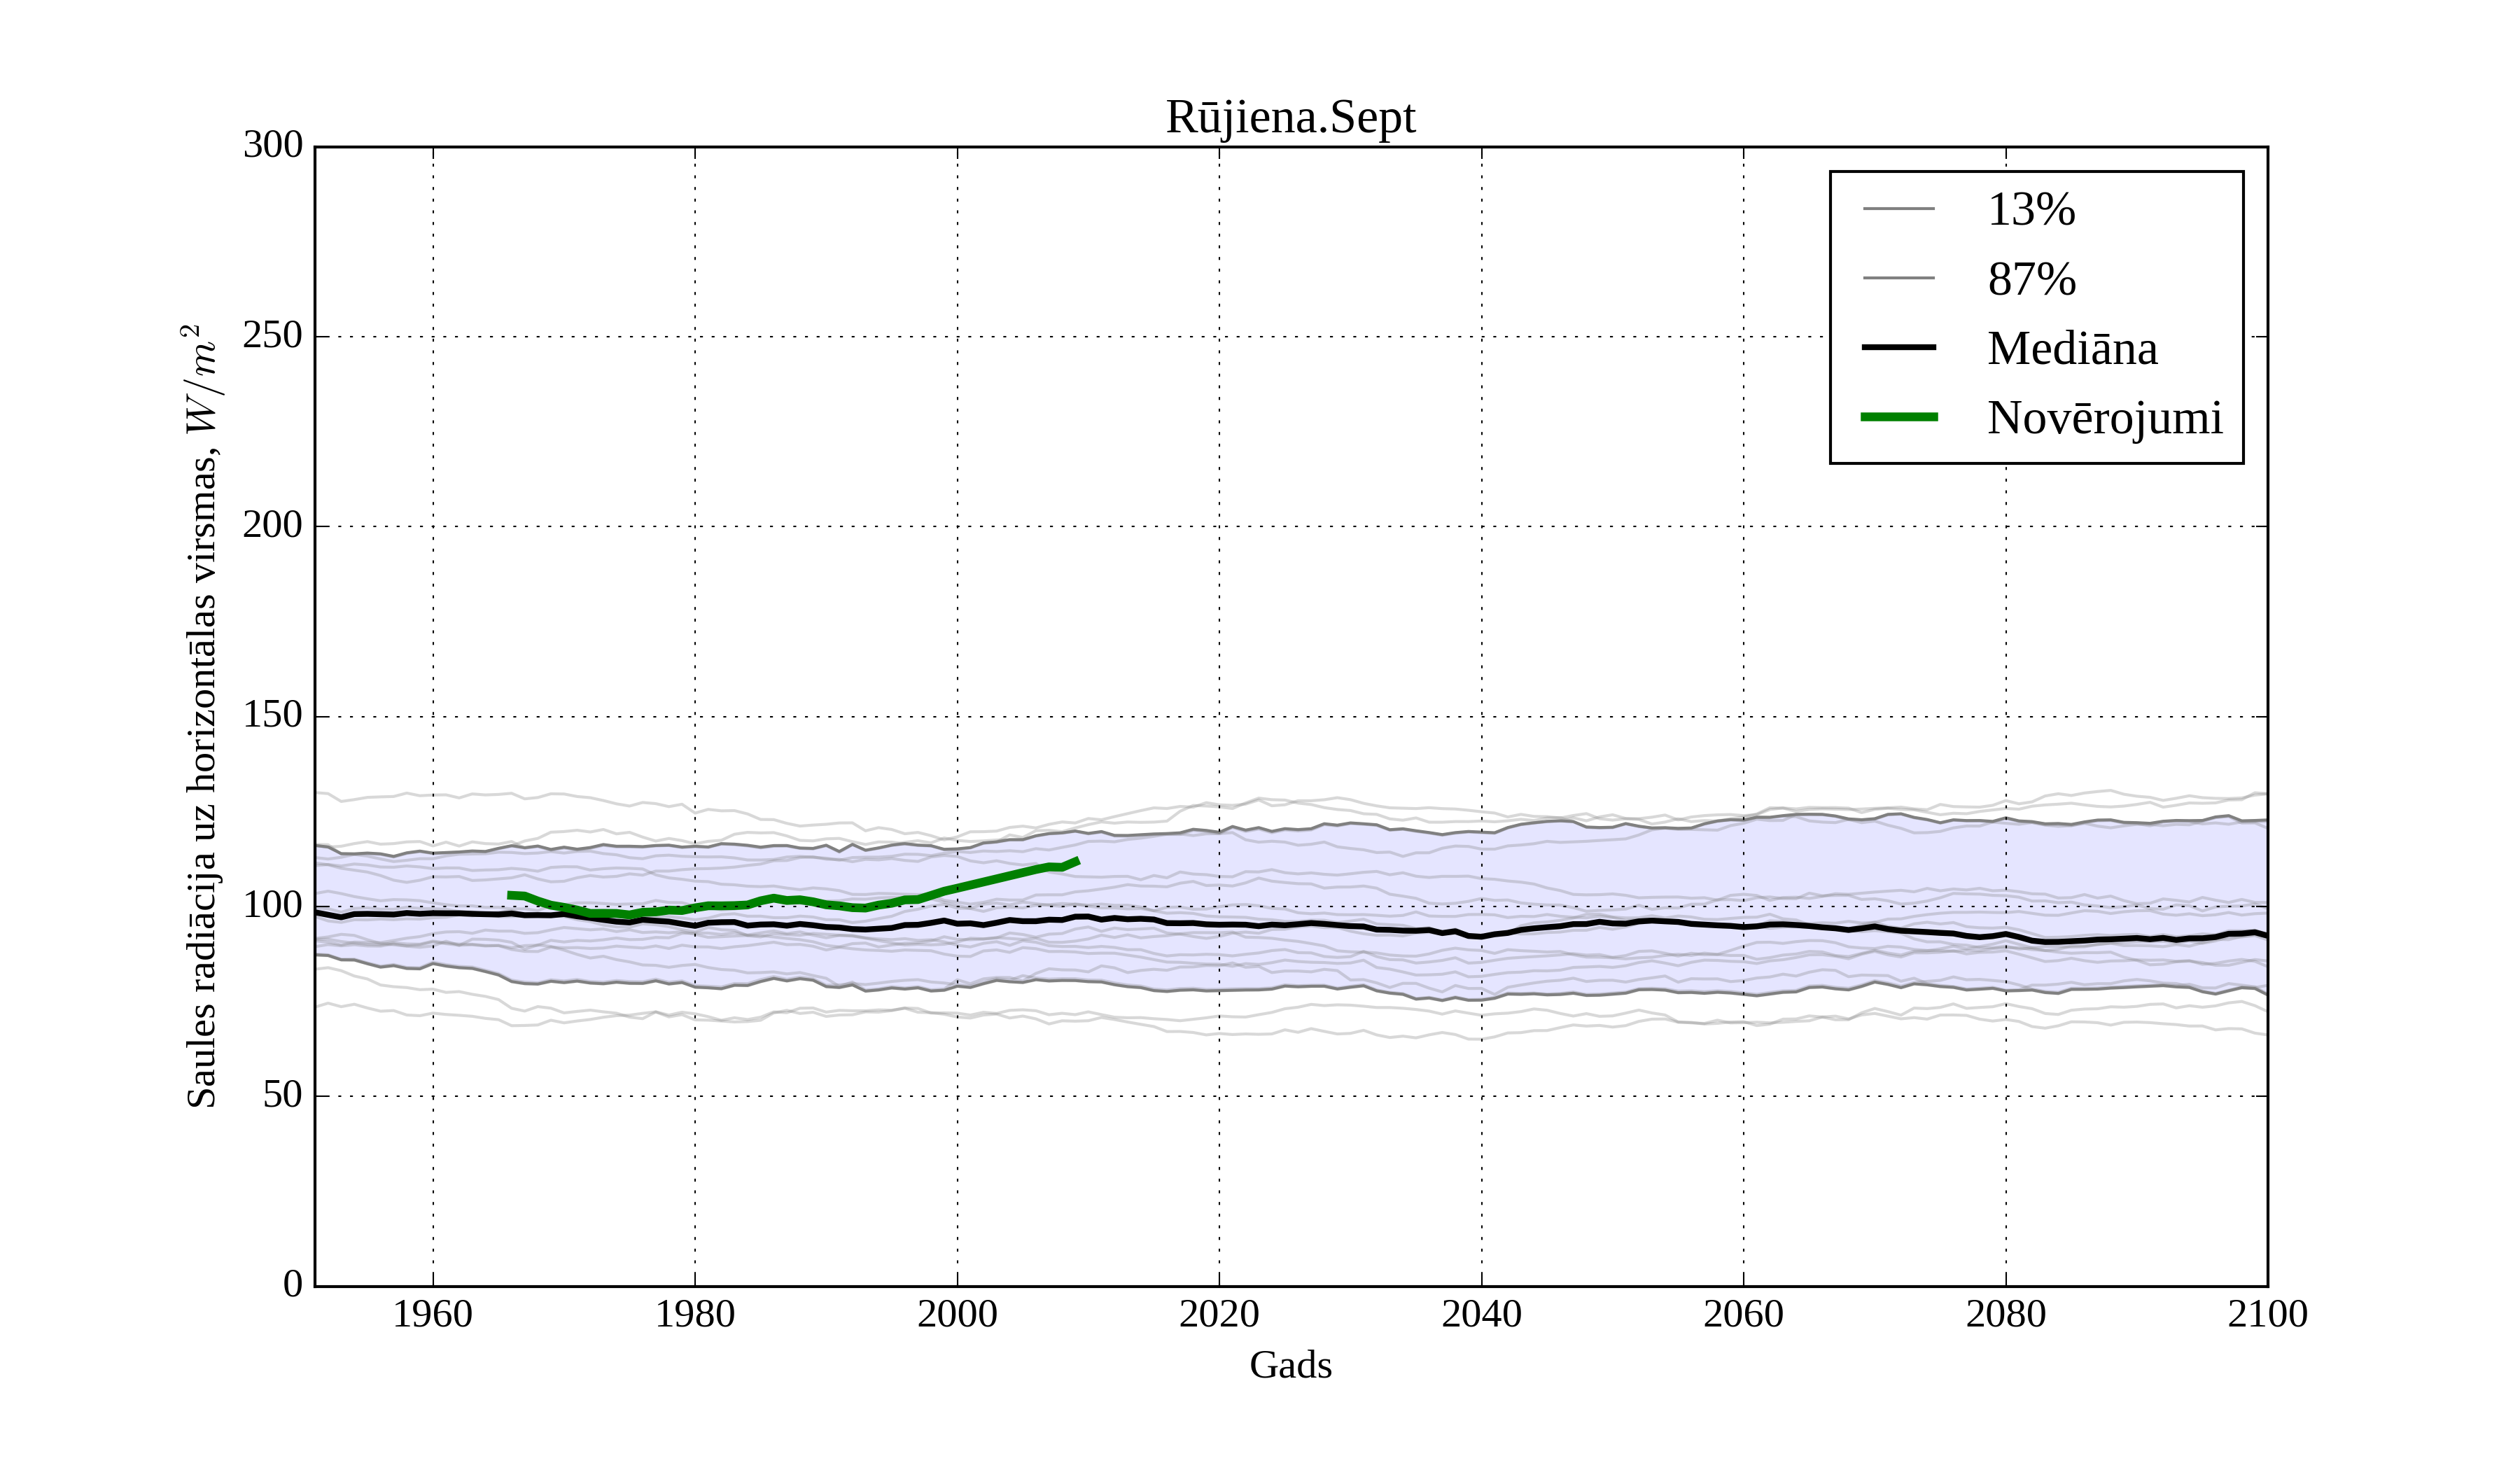Click the 300 y-axis tick label
Viewport: 2520px width, 1470px height.
[x=272, y=145]
